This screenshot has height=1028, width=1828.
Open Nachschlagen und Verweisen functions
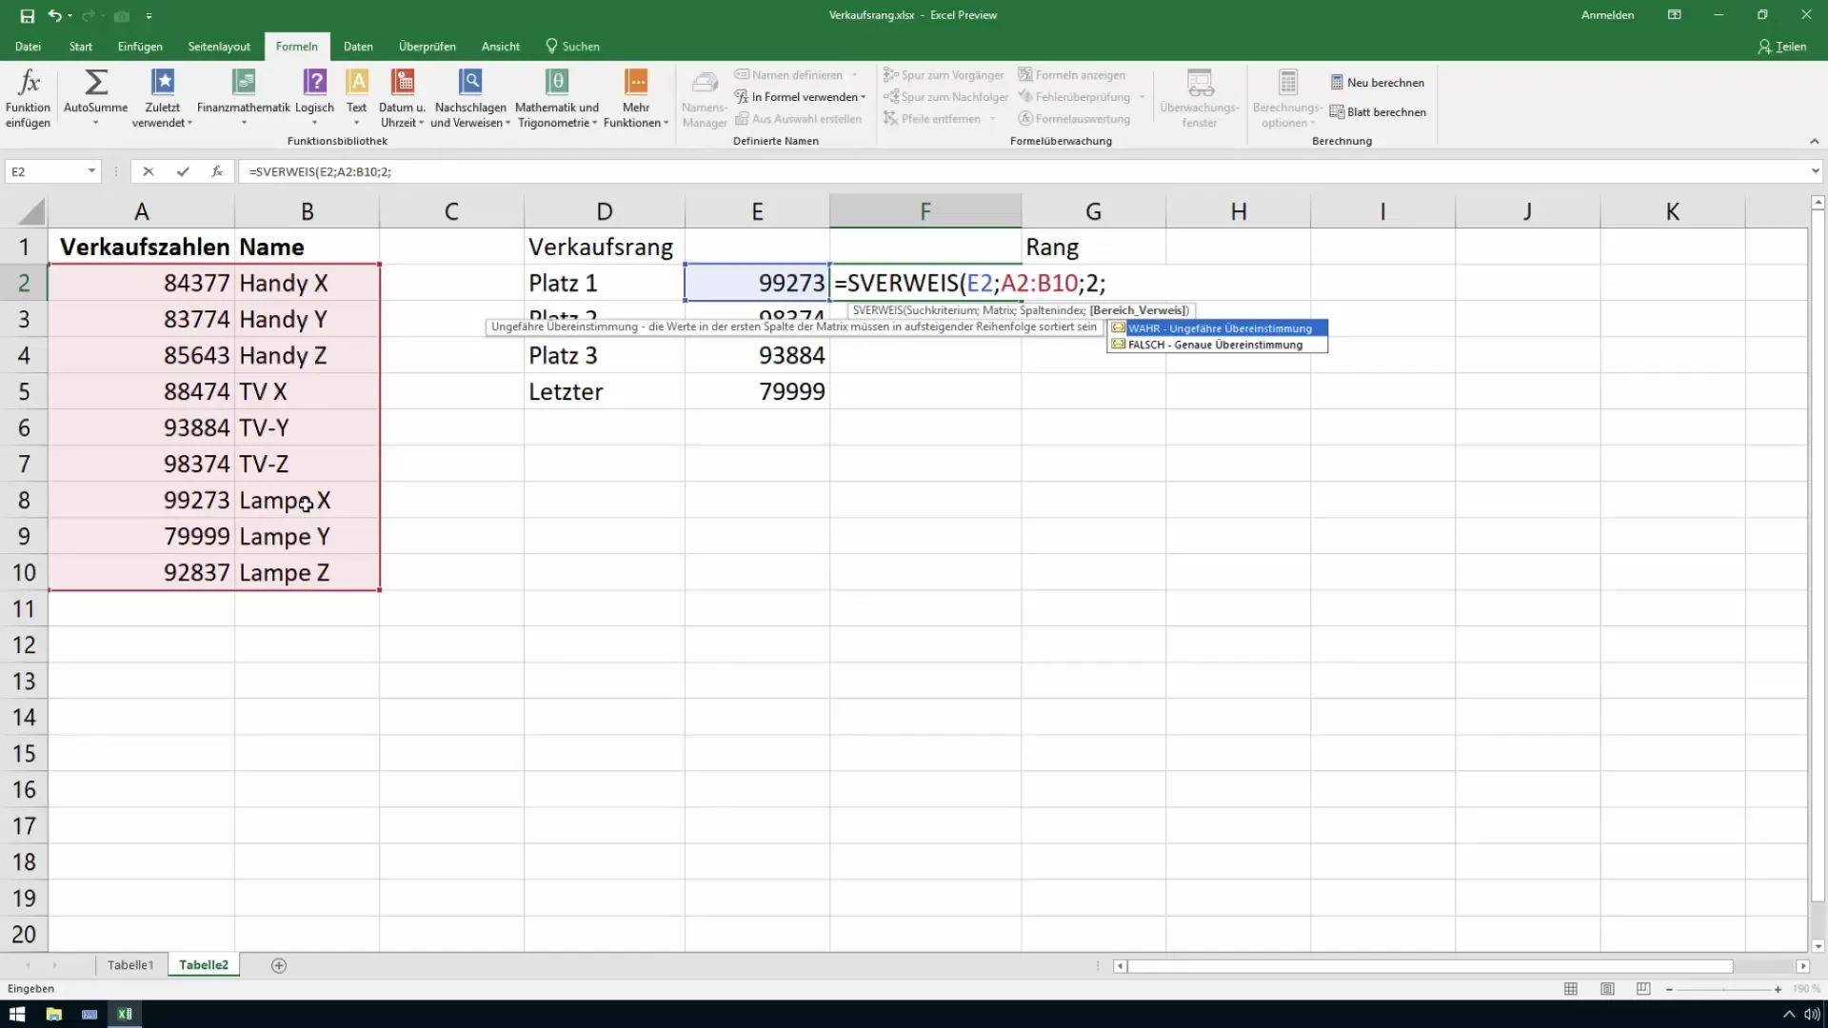(x=470, y=98)
